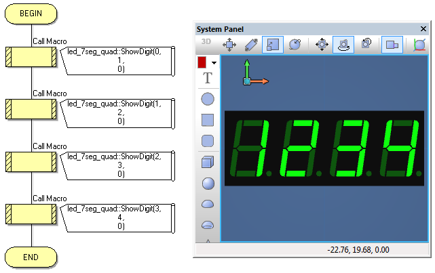The width and height of the screenshot is (435, 273).
Task: Select the flat square shape
Action: [x=208, y=120]
